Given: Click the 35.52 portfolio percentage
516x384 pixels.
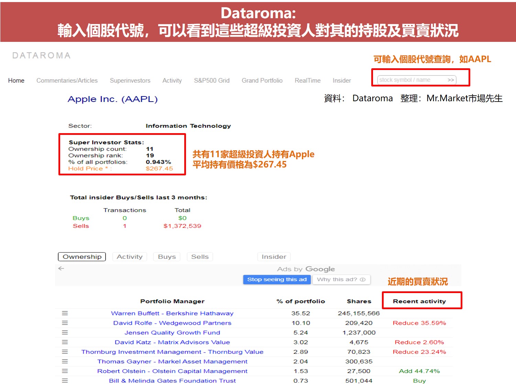Looking at the screenshot, I should (301, 313).
